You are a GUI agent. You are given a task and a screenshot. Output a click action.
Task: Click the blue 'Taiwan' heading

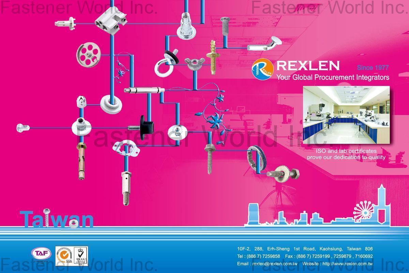point(56,219)
